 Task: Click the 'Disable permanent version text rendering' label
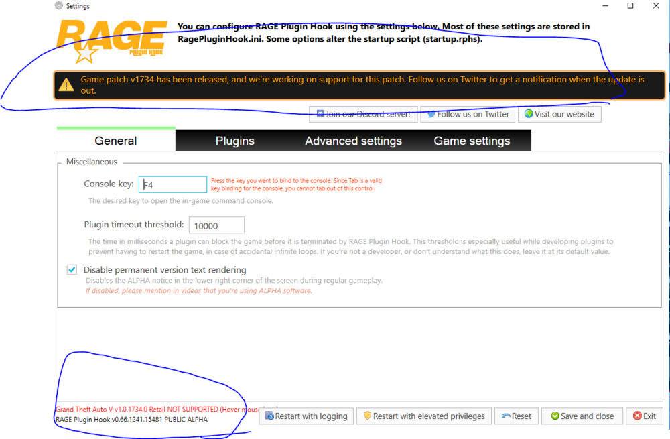(165, 269)
